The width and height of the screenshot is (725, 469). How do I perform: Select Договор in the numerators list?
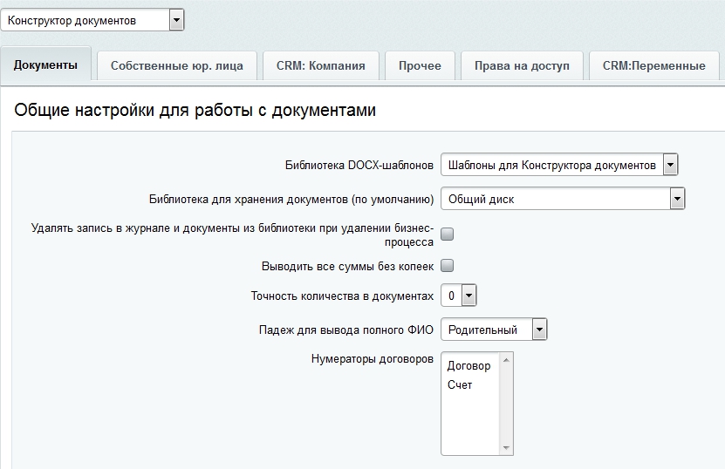(x=469, y=365)
